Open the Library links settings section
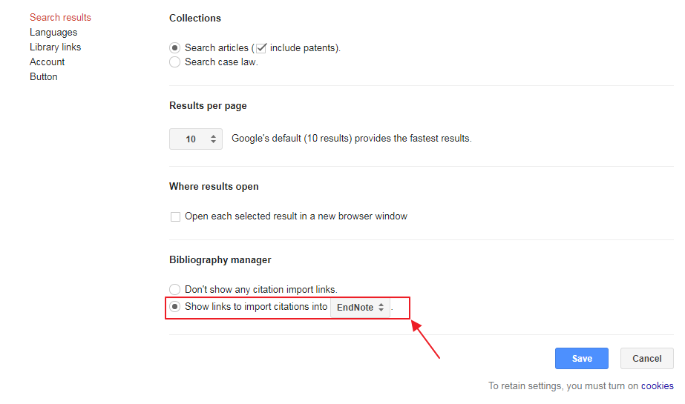 (x=55, y=47)
